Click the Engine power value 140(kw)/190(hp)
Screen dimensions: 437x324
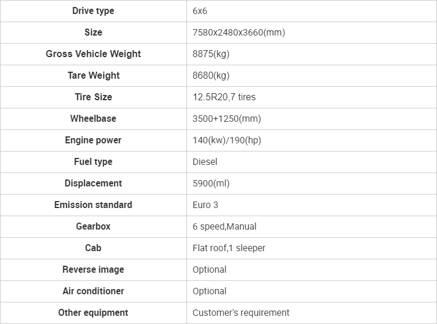(227, 140)
